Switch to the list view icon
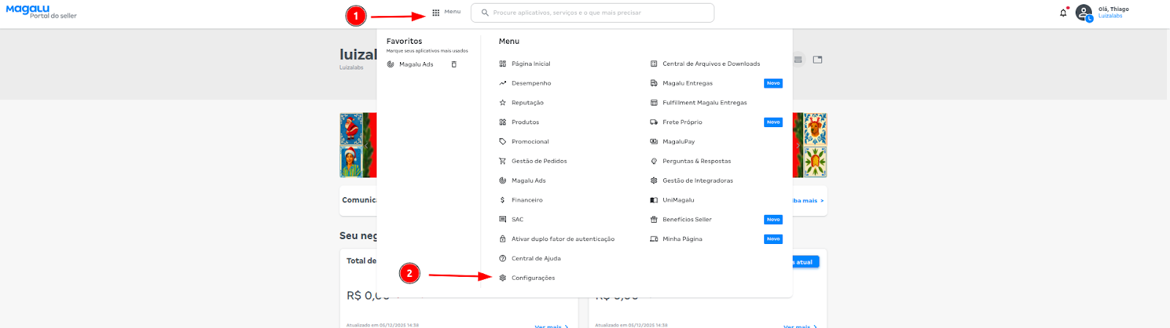The width and height of the screenshot is (1170, 328). (798, 60)
